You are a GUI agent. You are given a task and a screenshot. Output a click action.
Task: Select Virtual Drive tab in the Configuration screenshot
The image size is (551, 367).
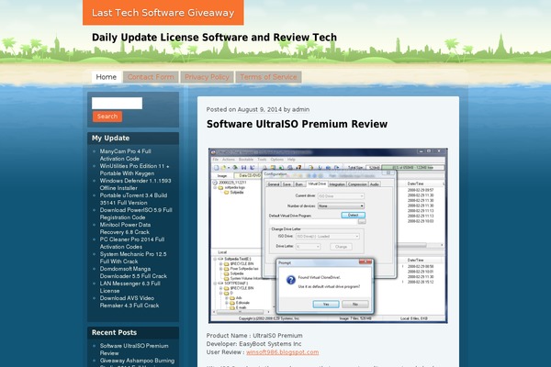(317, 183)
